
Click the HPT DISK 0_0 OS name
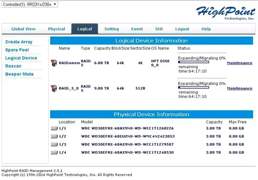pyautogui.click(x=160, y=63)
